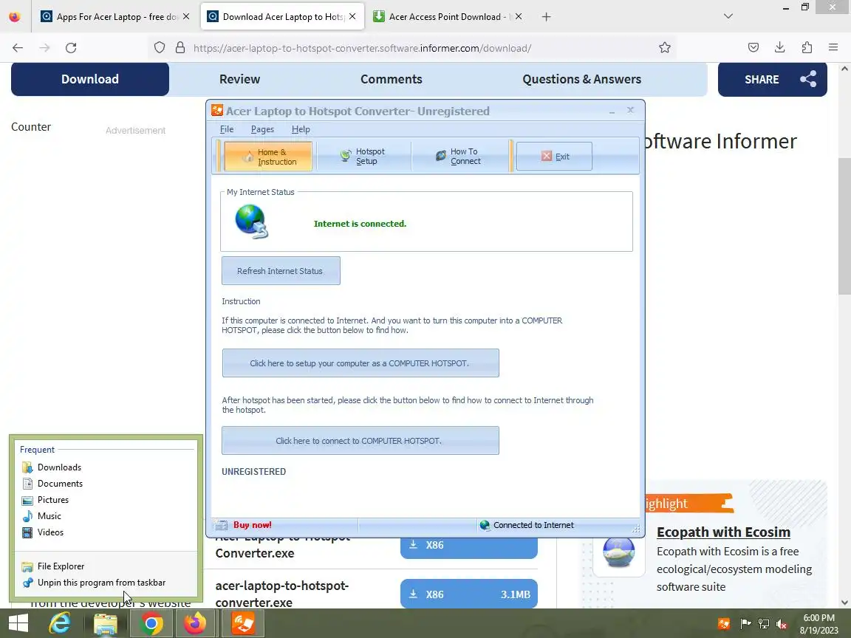The image size is (851, 638).
Task: Open the Download tab on webpage
Action: click(x=90, y=79)
